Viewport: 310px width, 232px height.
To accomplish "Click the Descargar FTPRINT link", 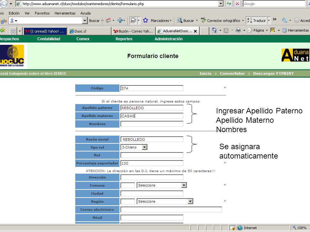I will pyautogui.click(x=274, y=73).
